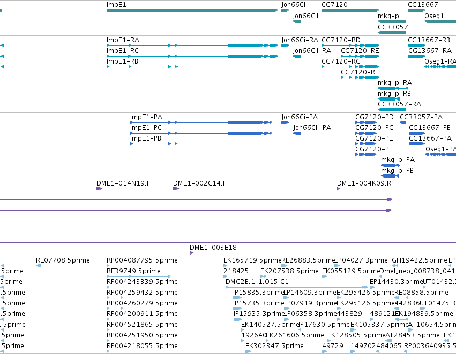Select protein ImpE1-PA
The height and width of the screenshot is (354, 456).
201,122
